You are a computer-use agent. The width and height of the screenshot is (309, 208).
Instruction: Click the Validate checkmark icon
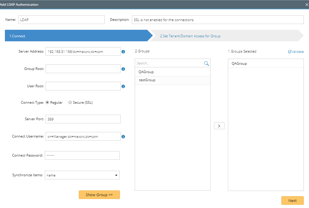tap(290, 51)
